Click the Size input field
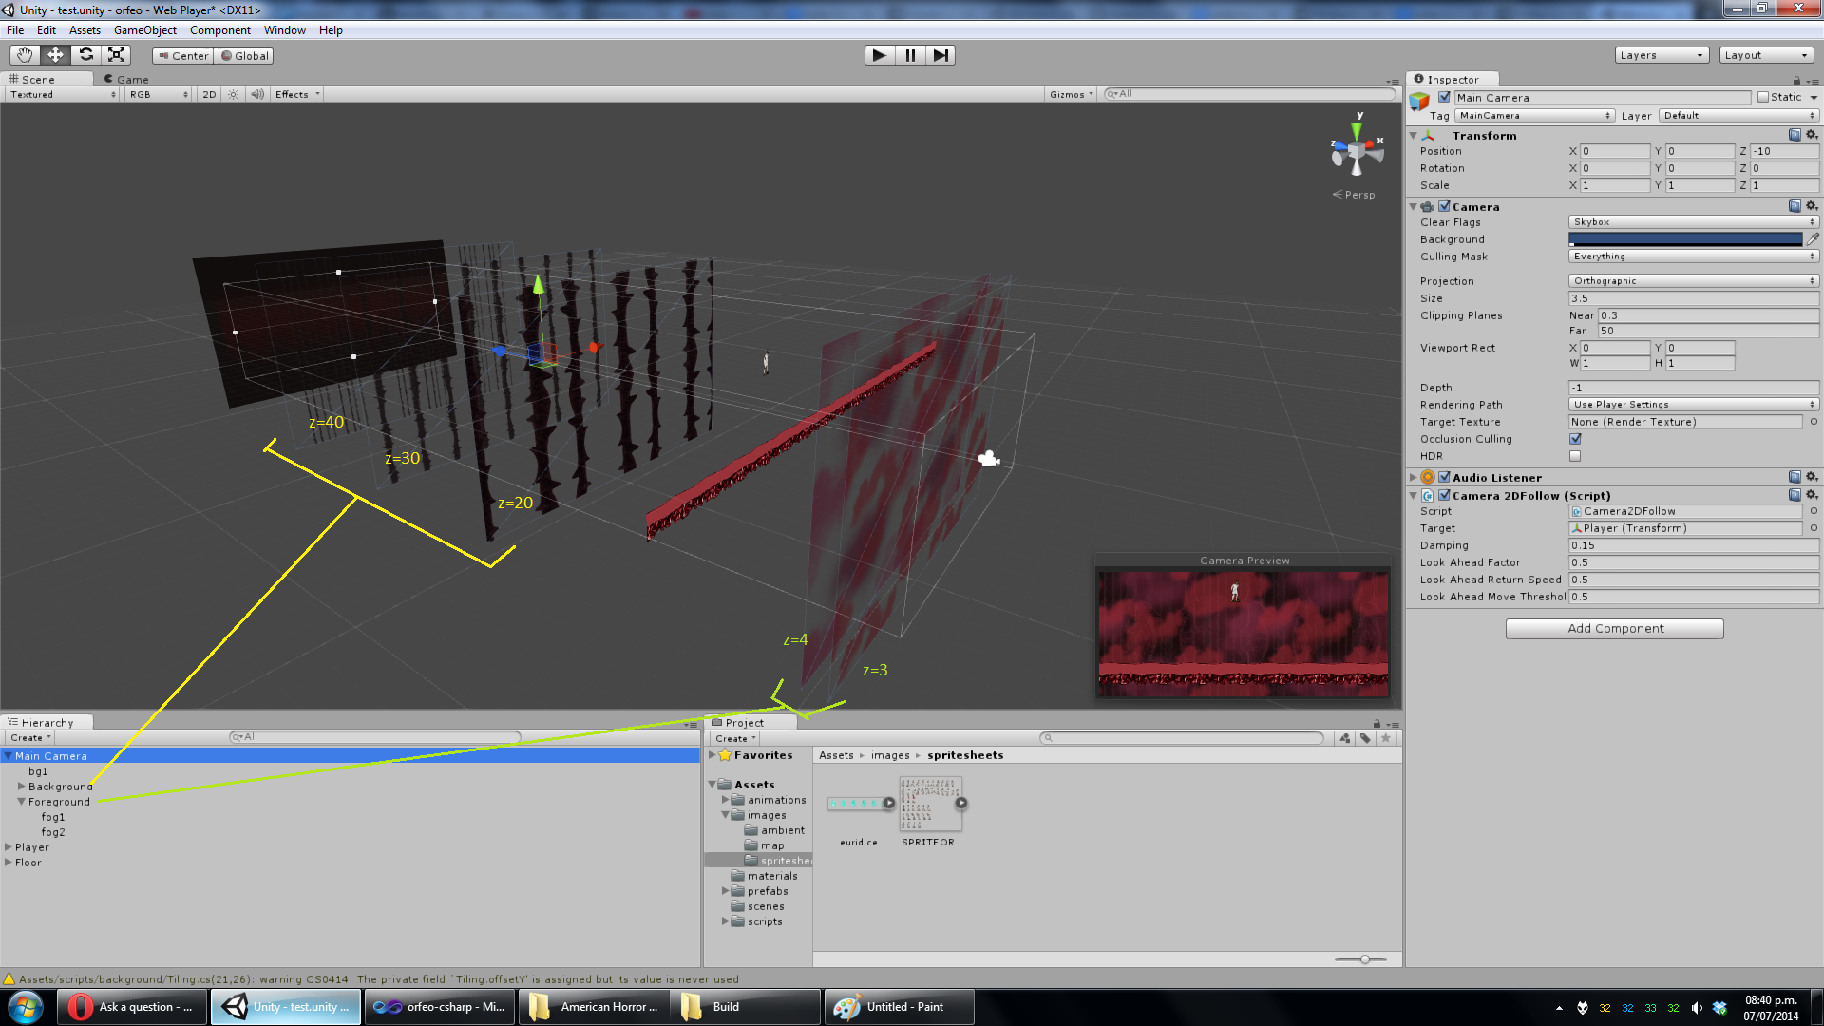Image resolution: width=1824 pixels, height=1026 pixels. pyautogui.click(x=1693, y=298)
